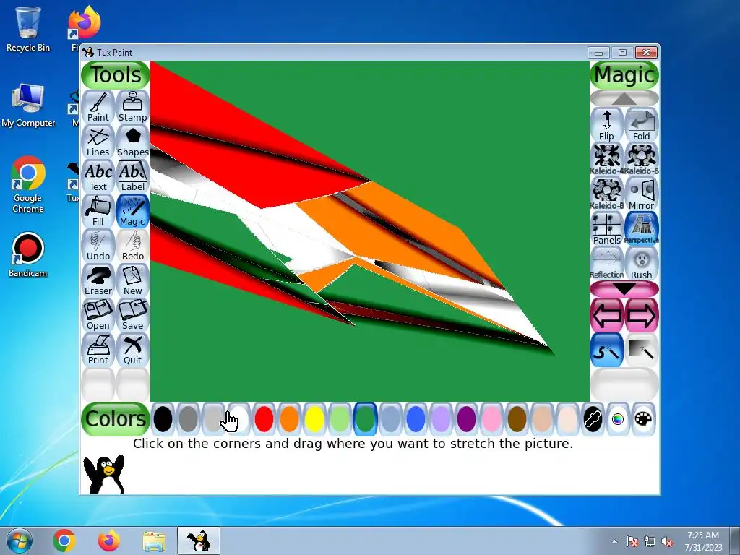This screenshot has width=740, height=555.
Task: Pick the pink color swatch
Action: click(x=491, y=419)
